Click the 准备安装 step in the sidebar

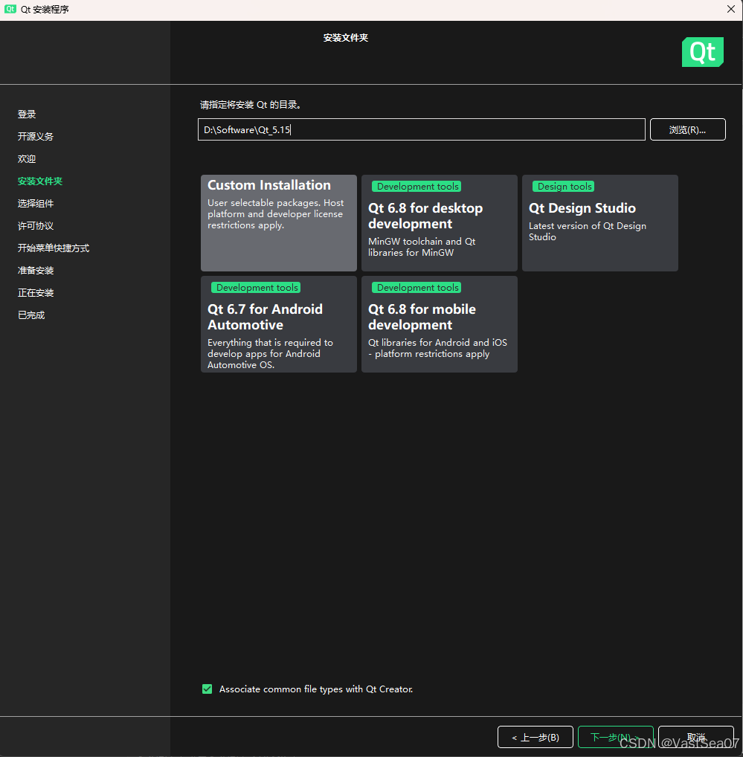(x=35, y=271)
